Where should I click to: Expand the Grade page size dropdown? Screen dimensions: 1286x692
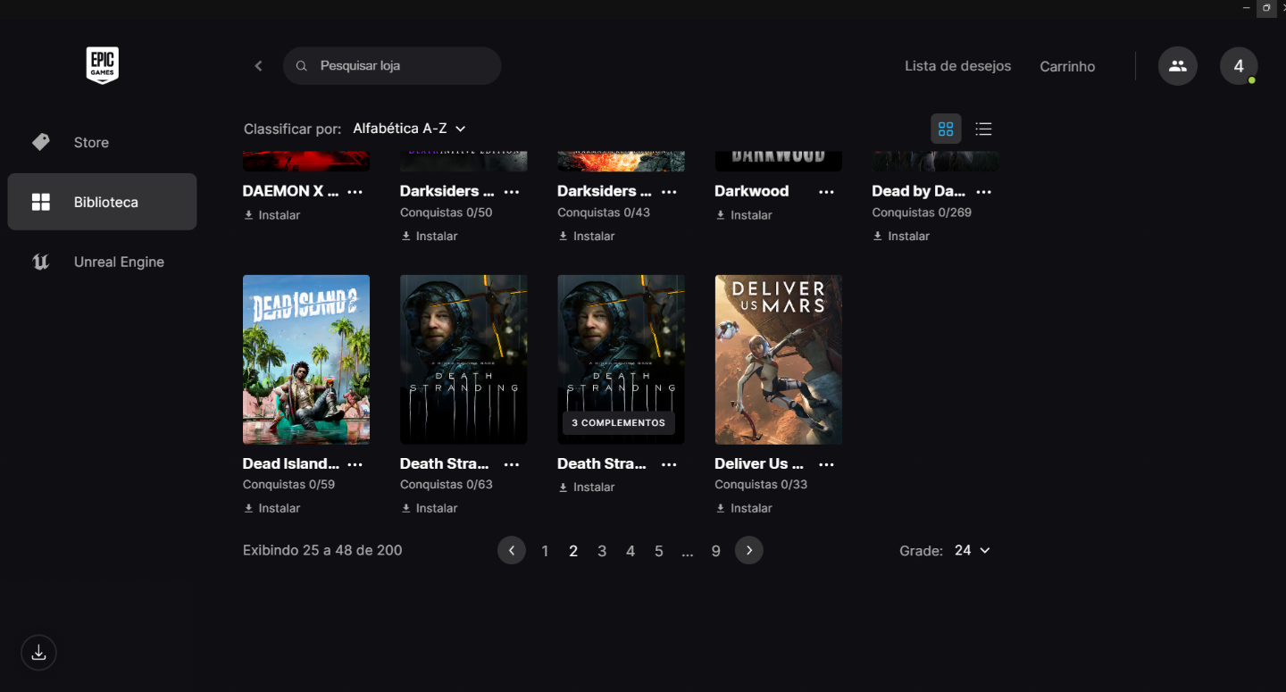coord(972,551)
